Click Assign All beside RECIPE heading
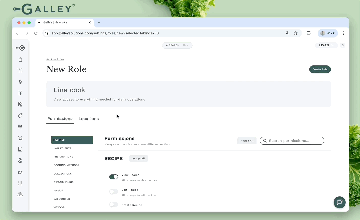 [x=139, y=158]
